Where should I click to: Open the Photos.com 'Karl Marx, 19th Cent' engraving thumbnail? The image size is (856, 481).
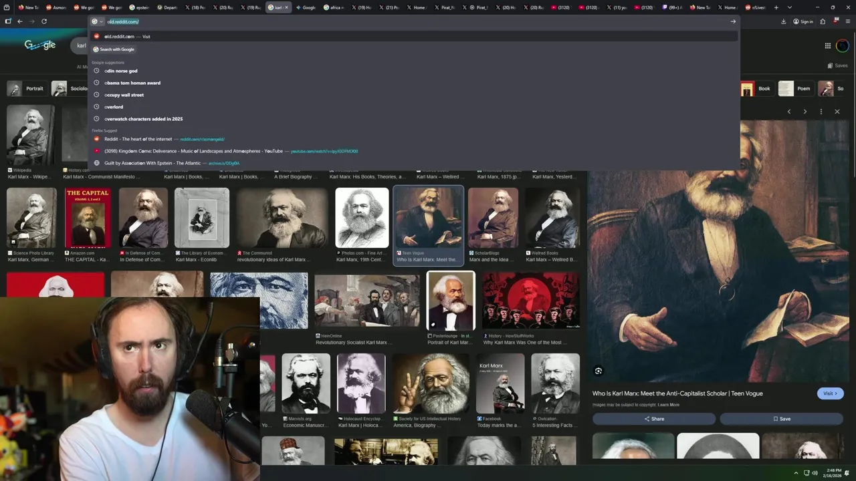(362, 218)
